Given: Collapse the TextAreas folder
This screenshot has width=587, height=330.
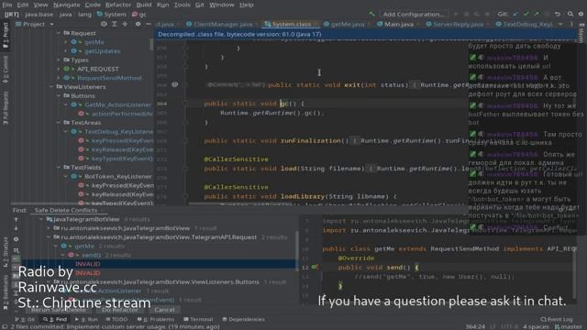Looking at the screenshot, I should (x=59, y=123).
